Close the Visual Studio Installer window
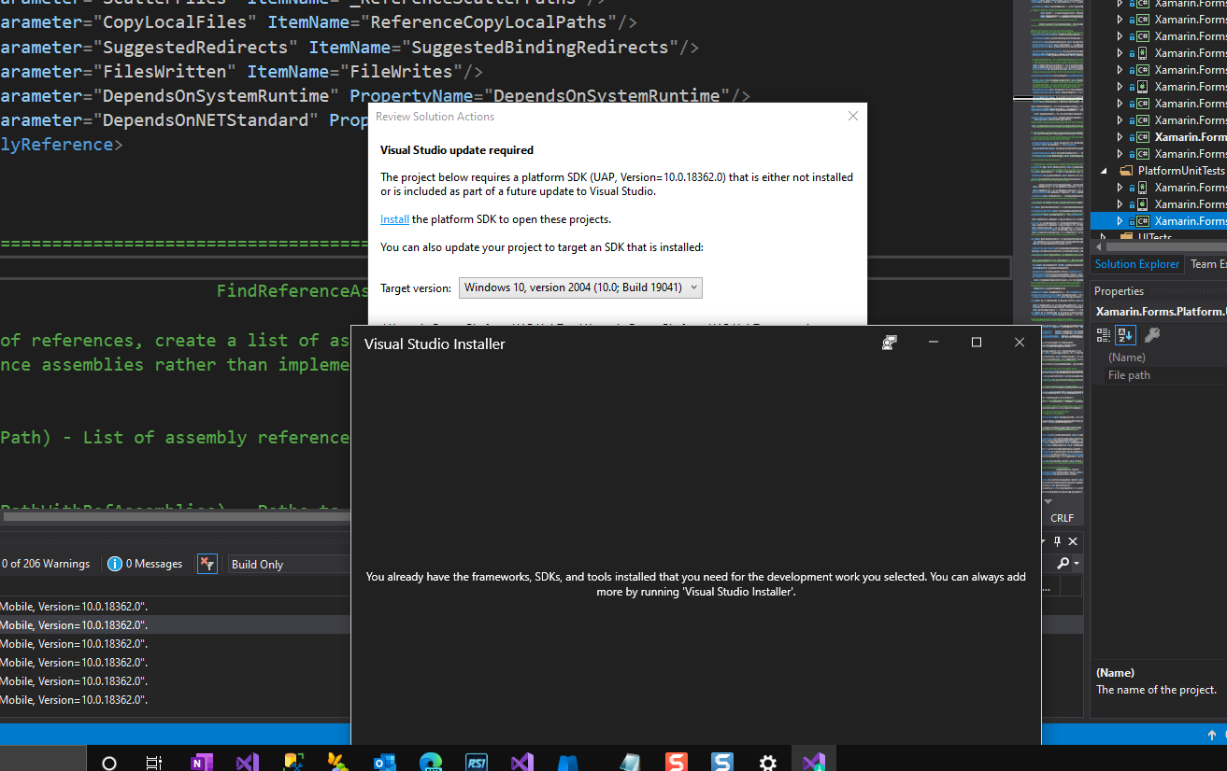Screen dimensions: 1227x771 pyautogui.click(x=1020, y=343)
